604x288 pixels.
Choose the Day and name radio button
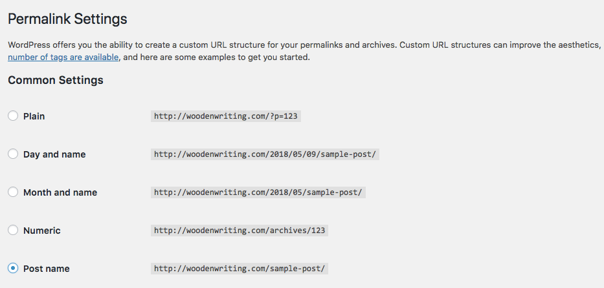(x=13, y=154)
